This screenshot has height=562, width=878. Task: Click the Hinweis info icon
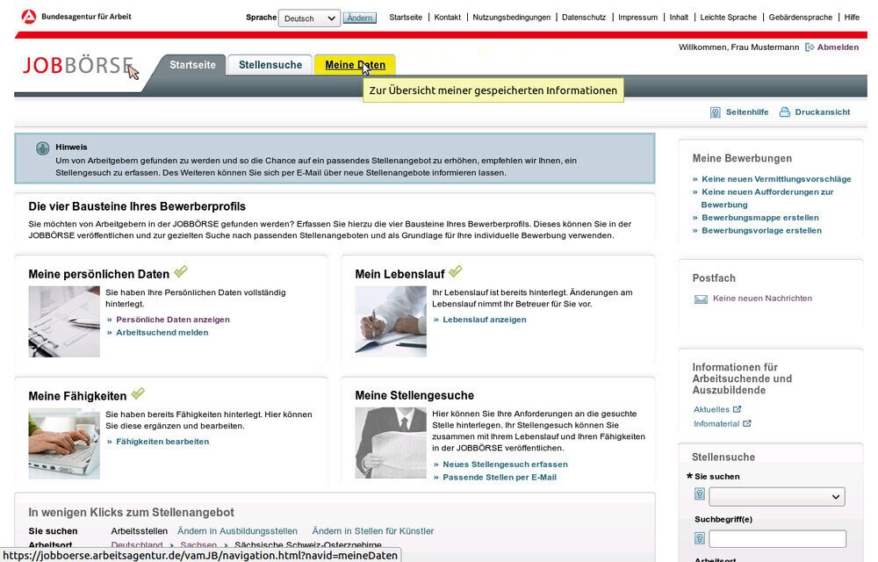[42, 148]
